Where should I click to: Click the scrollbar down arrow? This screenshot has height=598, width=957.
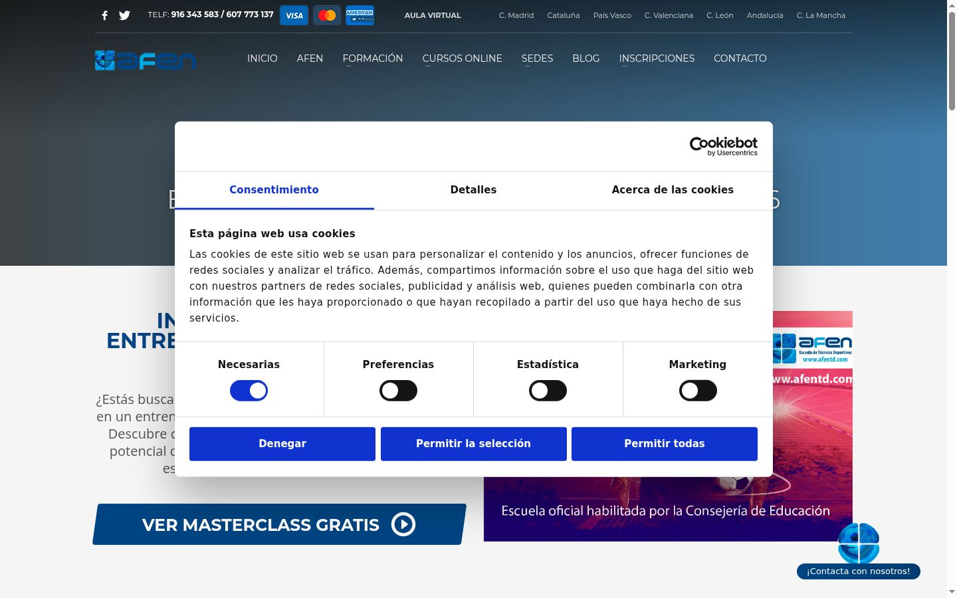[952, 591]
